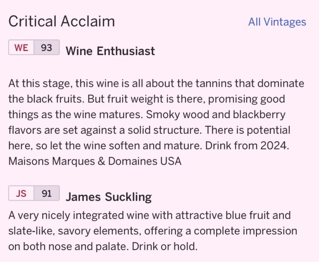Select the James Suckling critic name
Screen dimensions: 319x262
pyautogui.click(x=109, y=197)
